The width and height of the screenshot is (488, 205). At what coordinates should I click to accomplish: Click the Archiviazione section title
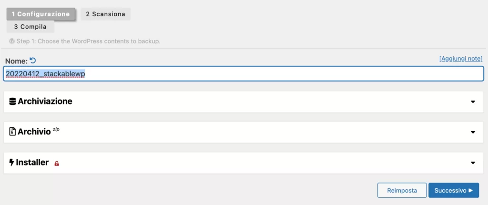(x=45, y=101)
